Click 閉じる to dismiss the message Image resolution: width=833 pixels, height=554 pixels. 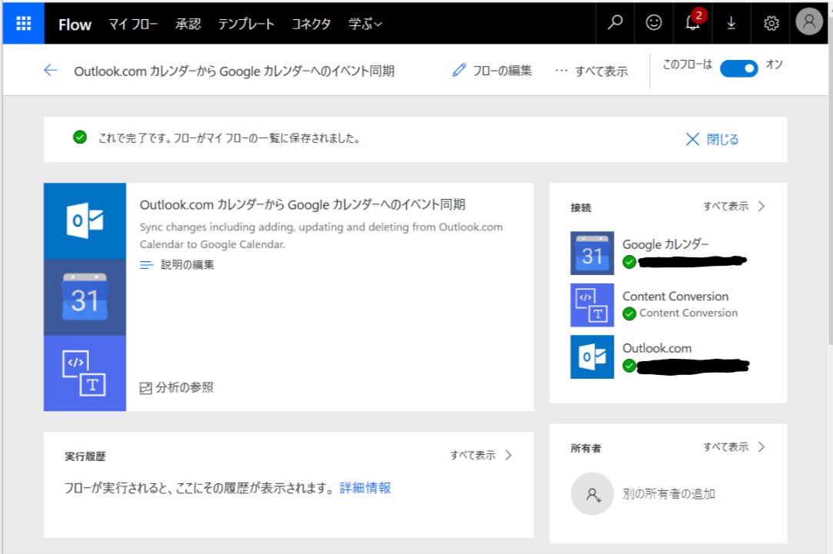click(722, 139)
